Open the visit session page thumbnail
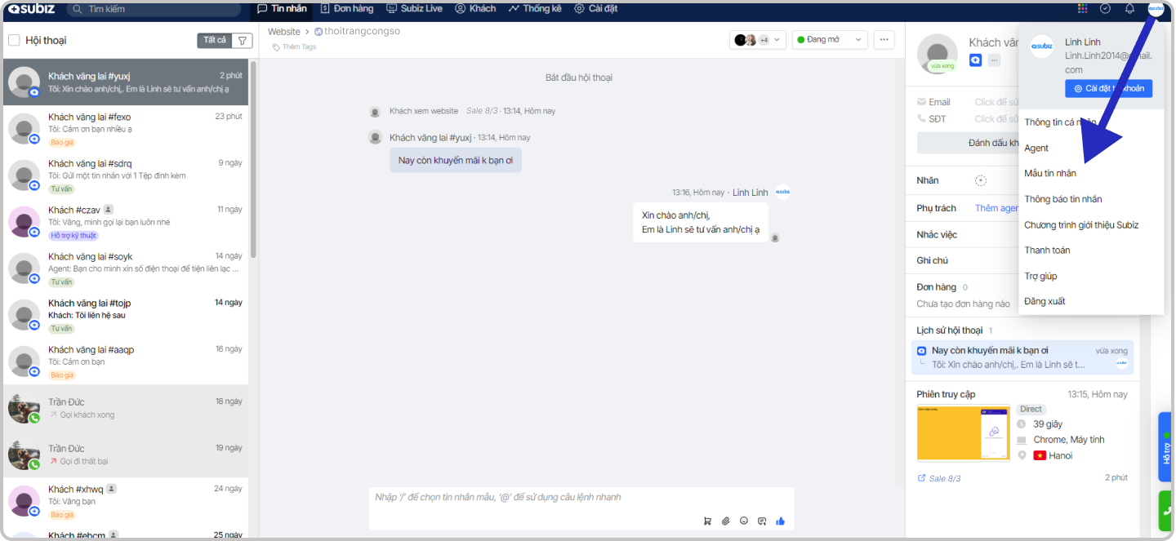 tap(963, 433)
